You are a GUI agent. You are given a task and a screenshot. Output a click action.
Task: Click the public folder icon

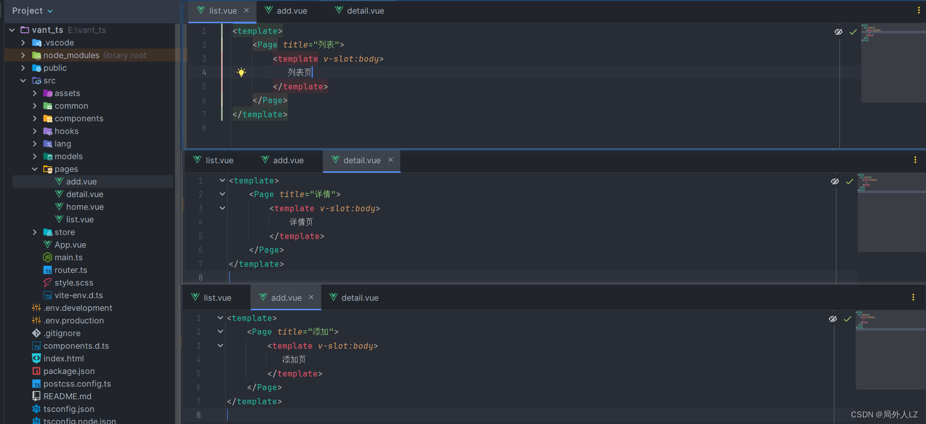click(36, 68)
